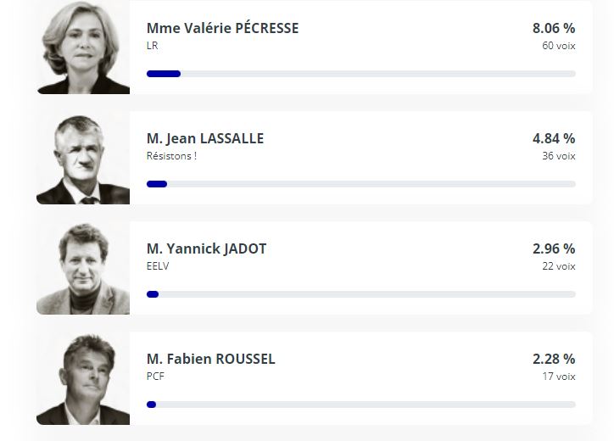Click the EELV party label

[158, 266]
